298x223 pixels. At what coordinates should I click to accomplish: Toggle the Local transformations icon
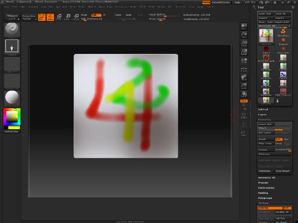pos(244,61)
